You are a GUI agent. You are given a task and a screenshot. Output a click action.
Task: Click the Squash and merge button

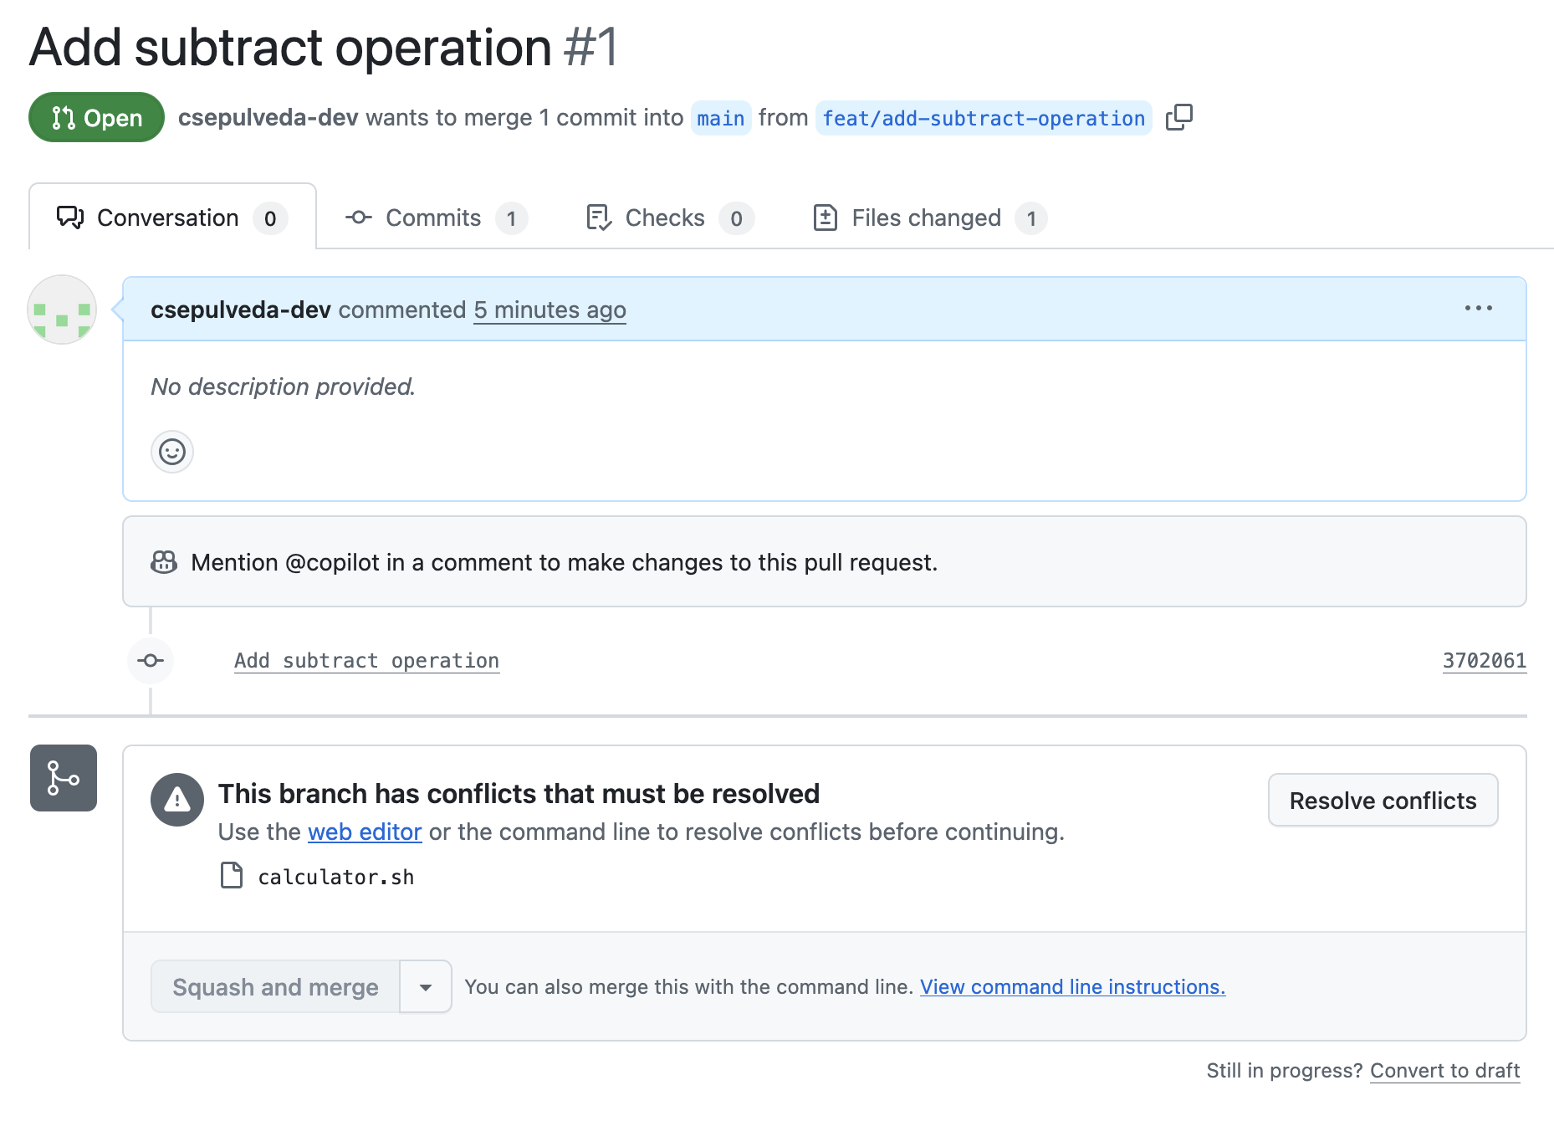click(275, 987)
